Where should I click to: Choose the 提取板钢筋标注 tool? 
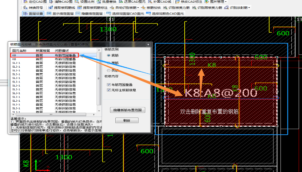[92, 8]
